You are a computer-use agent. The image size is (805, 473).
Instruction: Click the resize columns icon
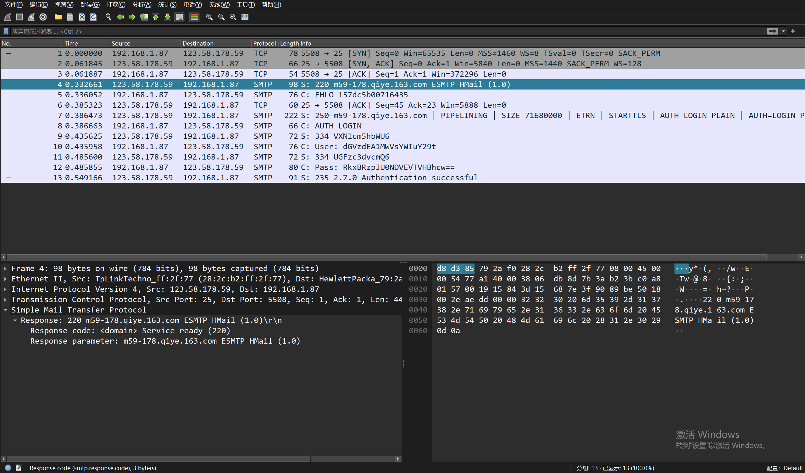245,17
